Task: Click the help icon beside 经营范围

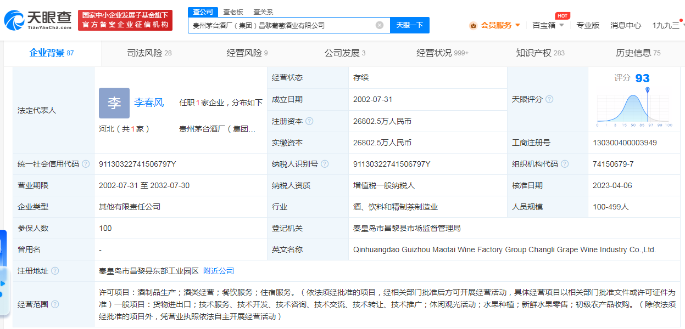Action: pos(55,304)
